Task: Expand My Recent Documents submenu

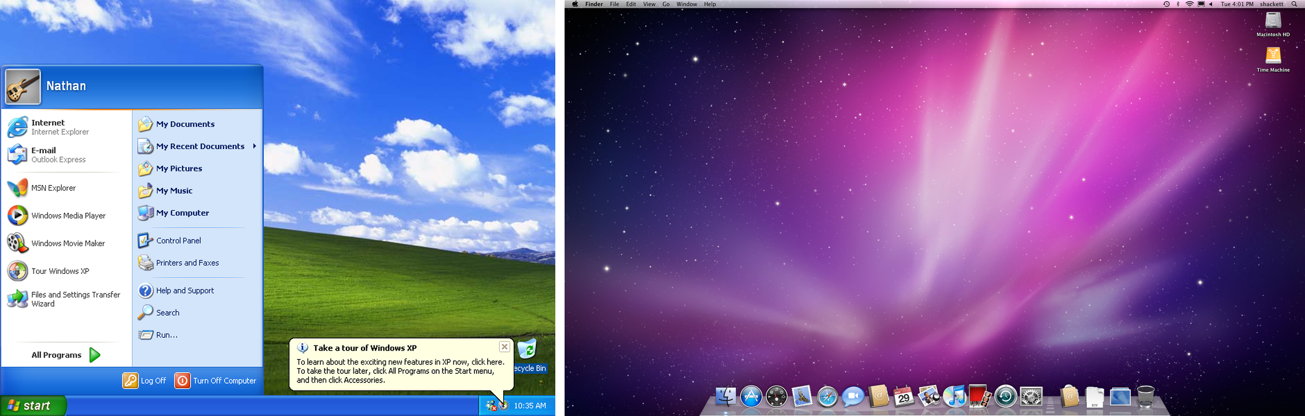Action: (197, 146)
